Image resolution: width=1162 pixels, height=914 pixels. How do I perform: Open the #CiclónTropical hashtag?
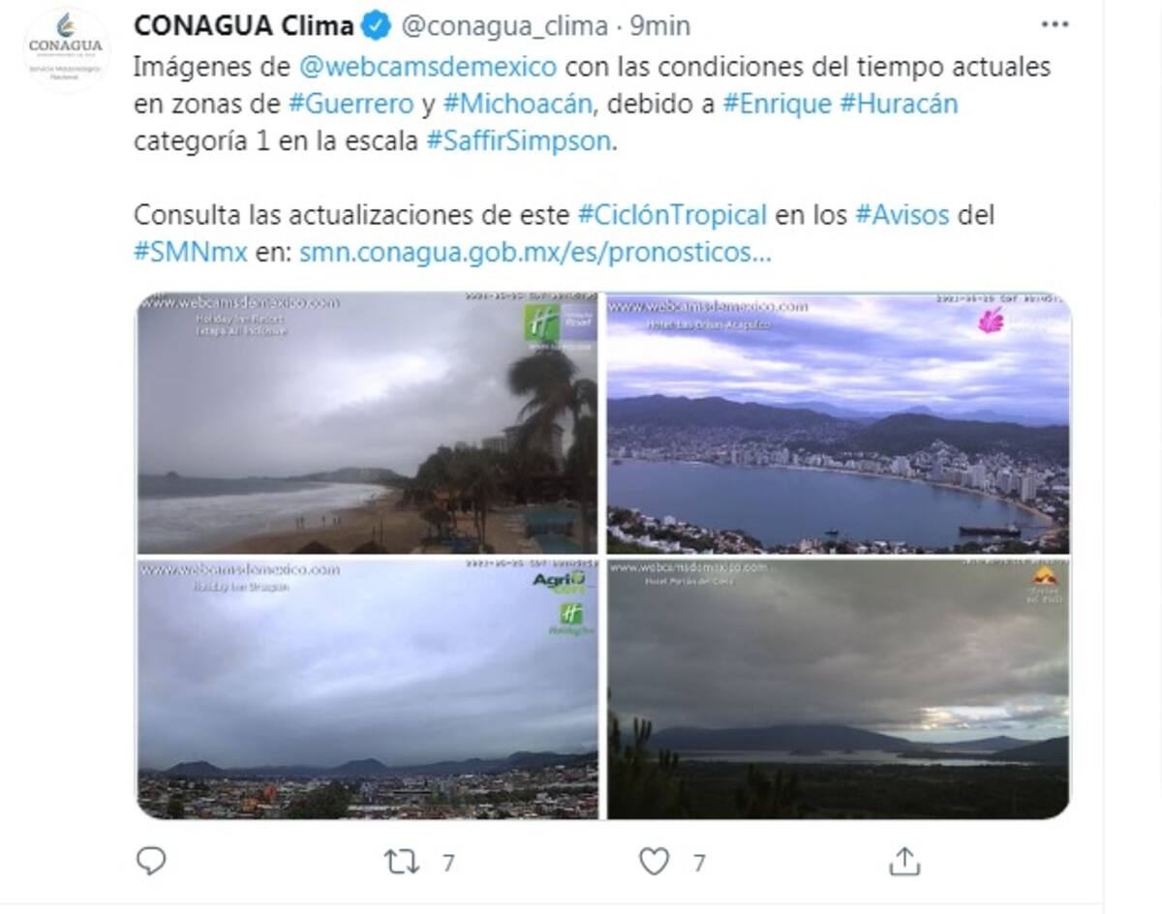pyautogui.click(x=672, y=214)
